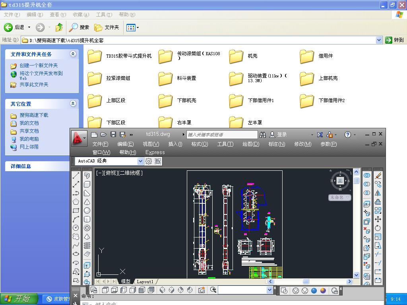This screenshot has height=305, width=407.
Task: Click the 创建一个新文件夹 link
Action: (39, 66)
